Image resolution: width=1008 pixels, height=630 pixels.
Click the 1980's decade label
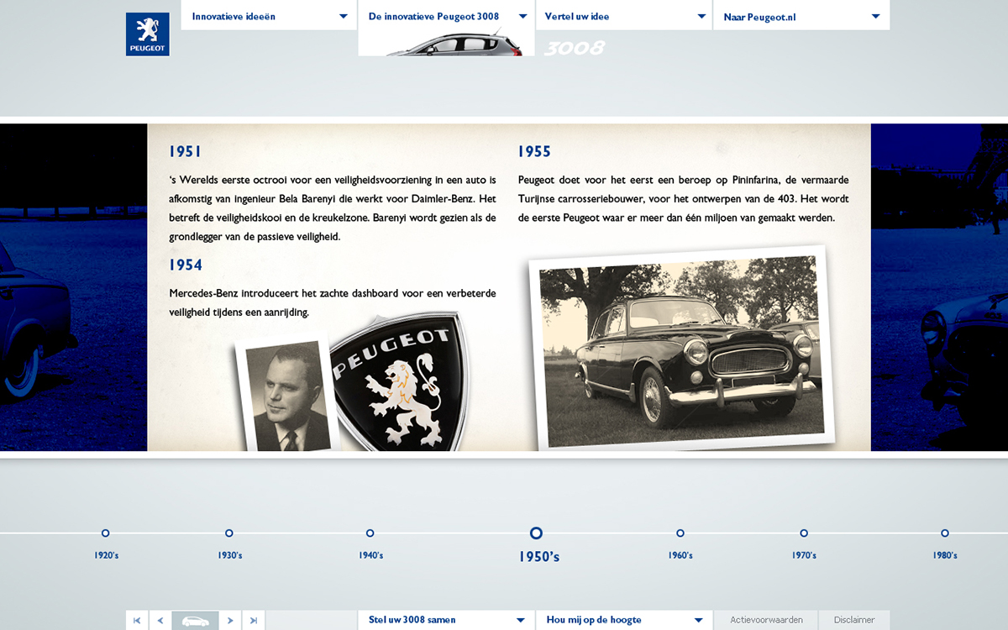coord(945,555)
